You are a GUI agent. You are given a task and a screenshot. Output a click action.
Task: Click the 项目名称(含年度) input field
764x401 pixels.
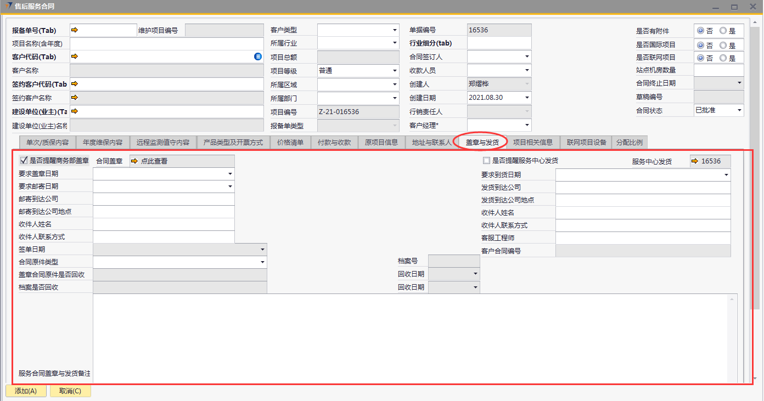(x=167, y=44)
